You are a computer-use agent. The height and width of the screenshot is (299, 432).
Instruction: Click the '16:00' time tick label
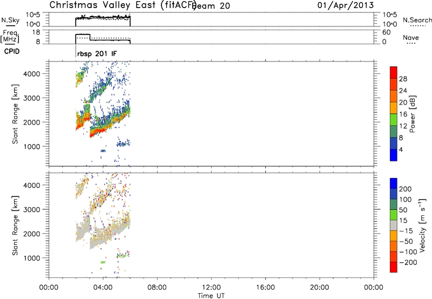(x=265, y=288)
